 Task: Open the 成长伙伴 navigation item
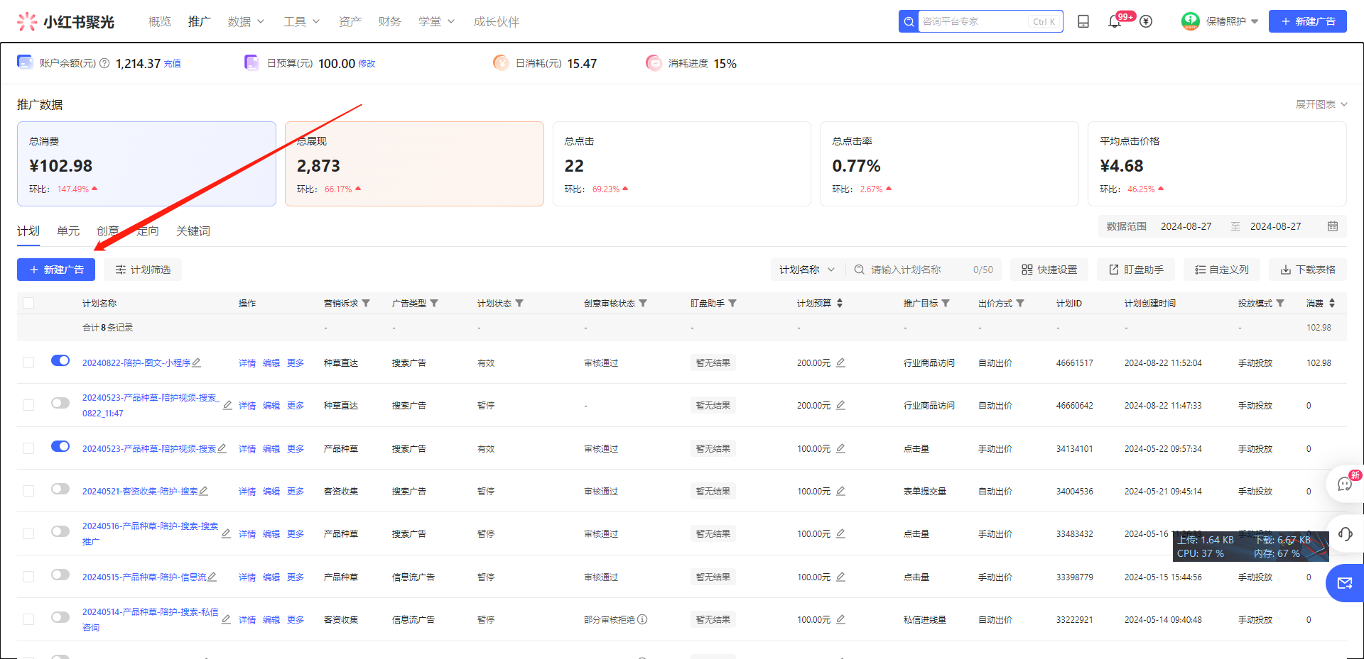497,22
